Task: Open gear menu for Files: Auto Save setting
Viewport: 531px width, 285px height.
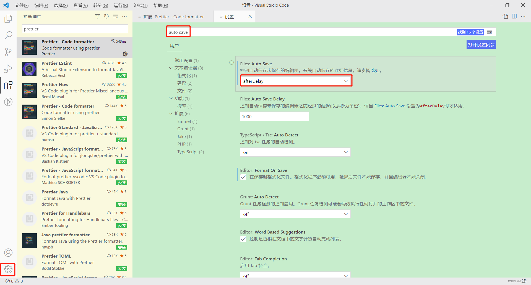Action: [231, 63]
